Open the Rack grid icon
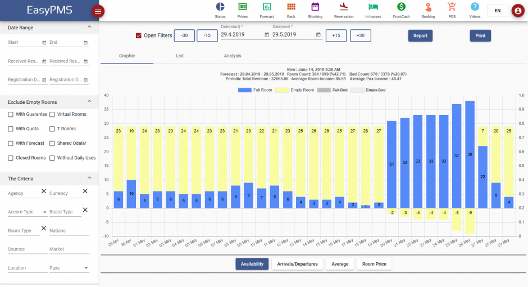This screenshot has width=528, height=287. (291, 7)
